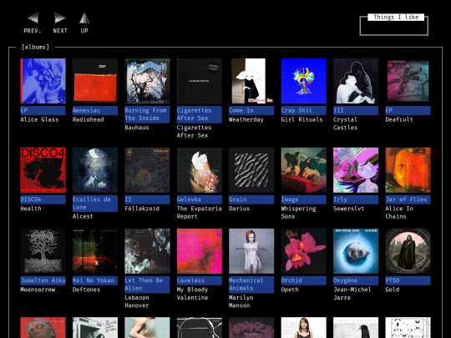Click the Sewerslvt artist name
Image resolution: width=451 pixels, height=338 pixels.
tap(348, 209)
